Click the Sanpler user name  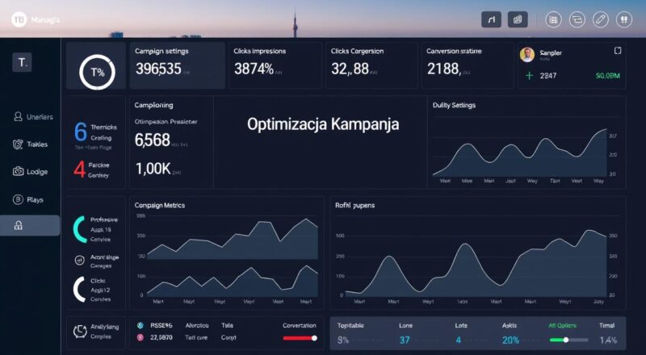coord(551,53)
